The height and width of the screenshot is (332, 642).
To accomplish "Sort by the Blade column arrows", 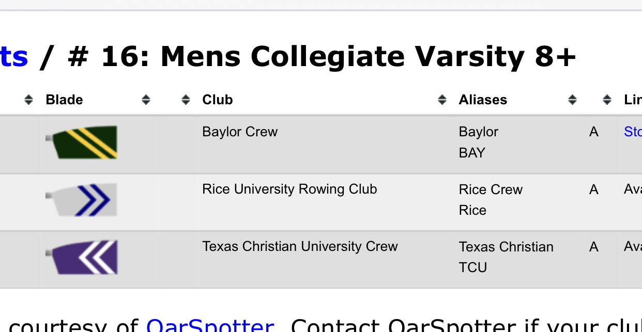I will pyautogui.click(x=146, y=100).
